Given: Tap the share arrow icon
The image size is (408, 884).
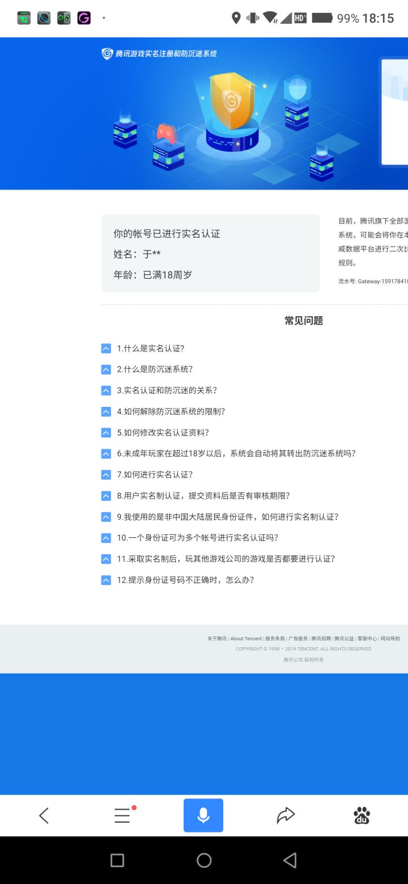Looking at the screenshot, I should click(286, 815).
